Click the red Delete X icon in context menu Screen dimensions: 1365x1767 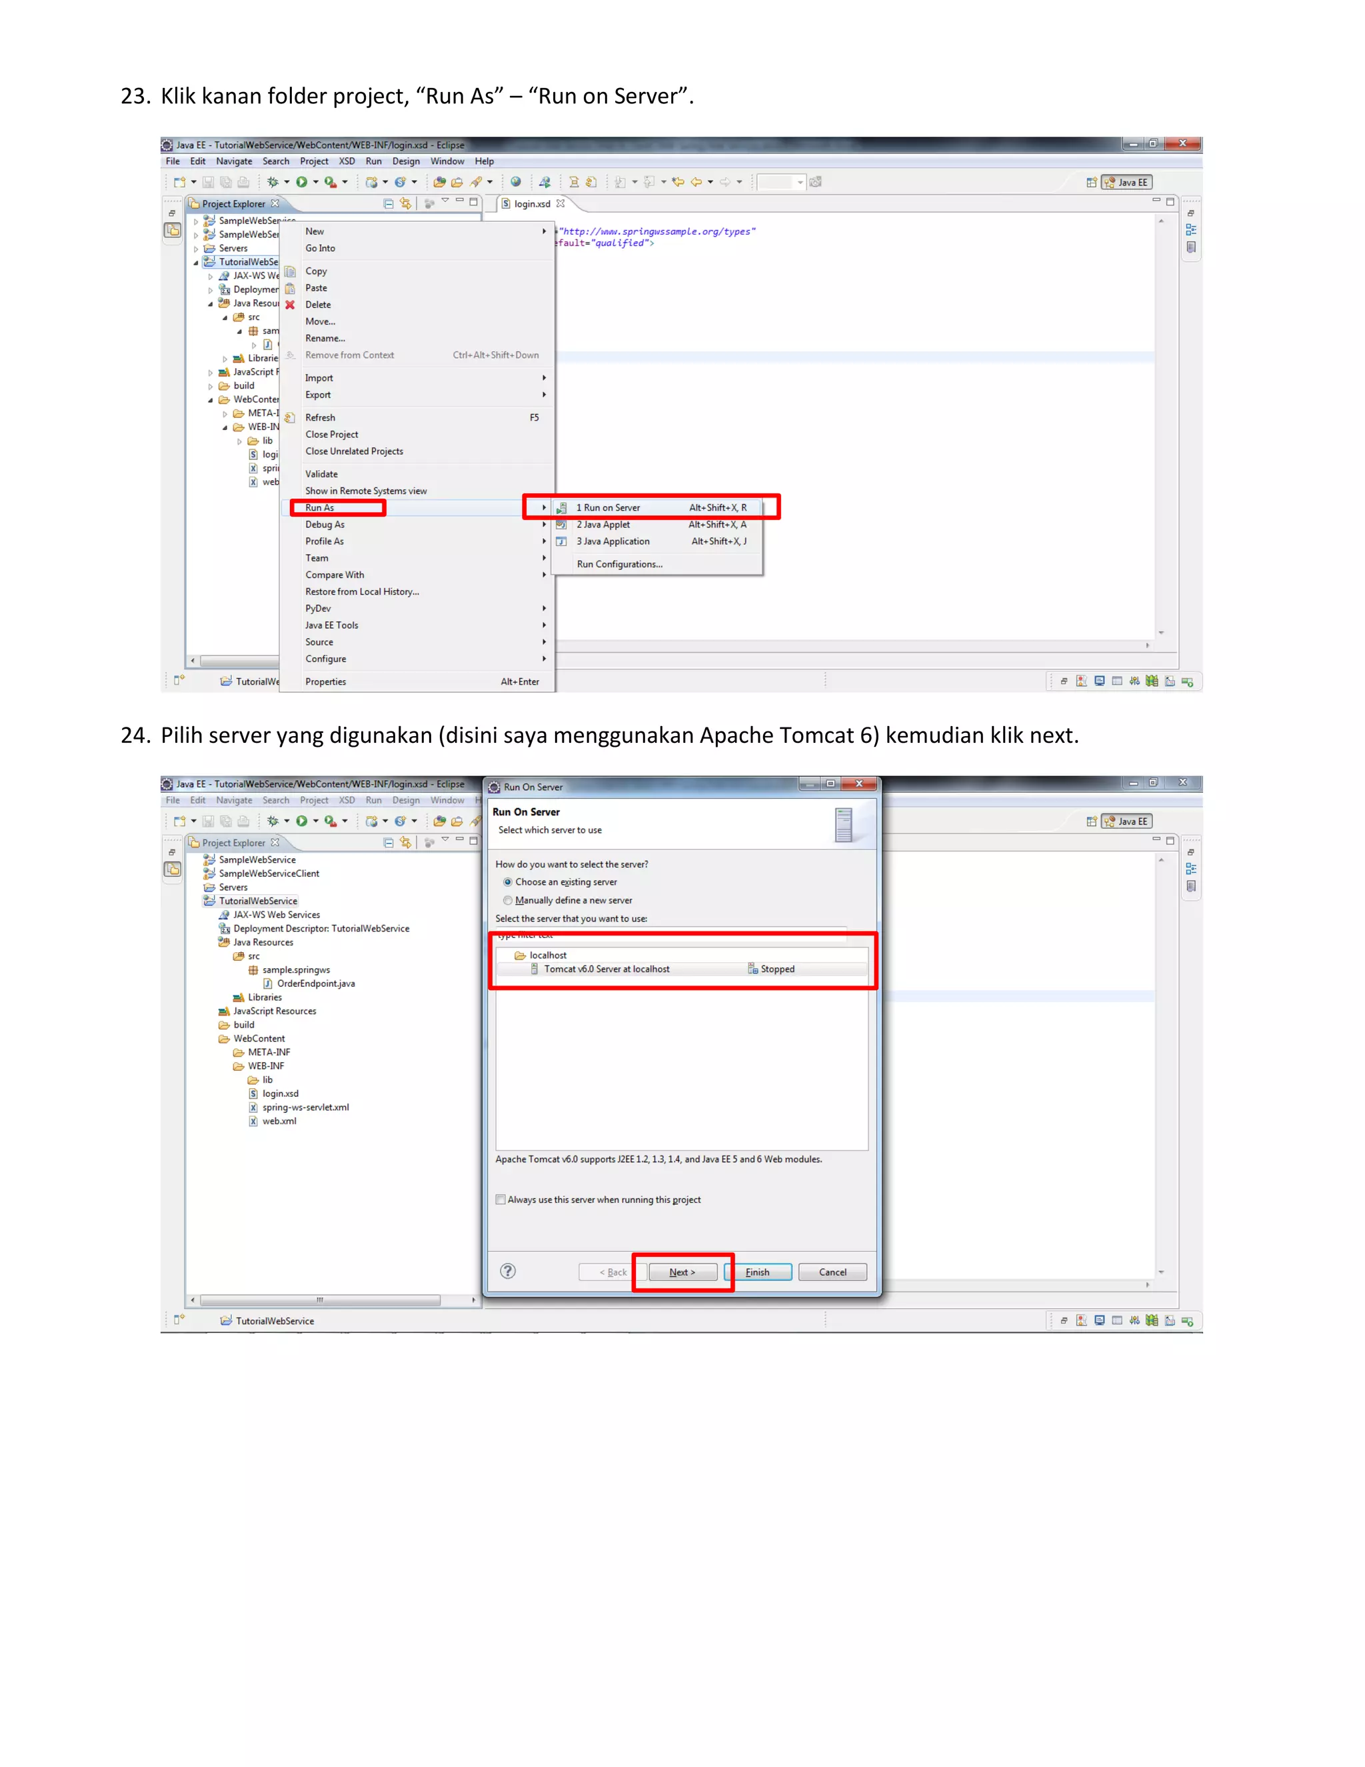tap(289, 305)
